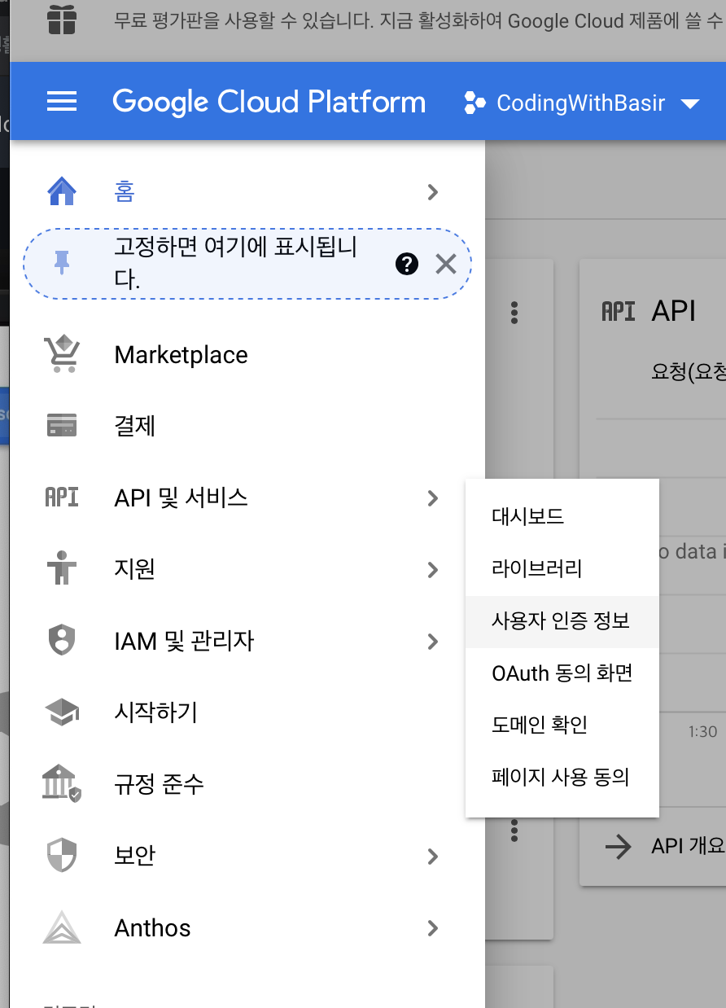Click the Anthos triangle icon

point(63,927)
